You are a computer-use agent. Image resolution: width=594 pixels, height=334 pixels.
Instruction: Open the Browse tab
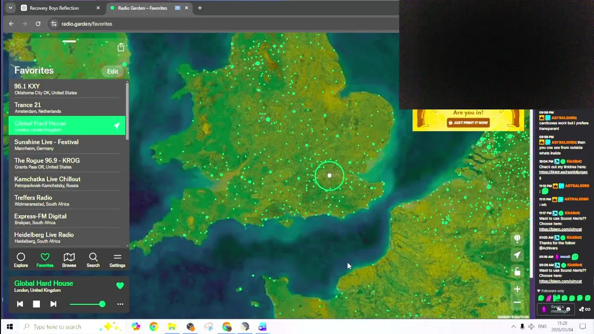(69, 260)
